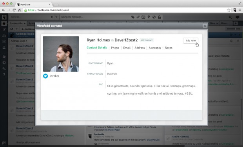The width and height of the screenshot is (243, 147).
Task: Click the tag icon in compose bar
Action: pyautogui.click(x=133, y=17)
